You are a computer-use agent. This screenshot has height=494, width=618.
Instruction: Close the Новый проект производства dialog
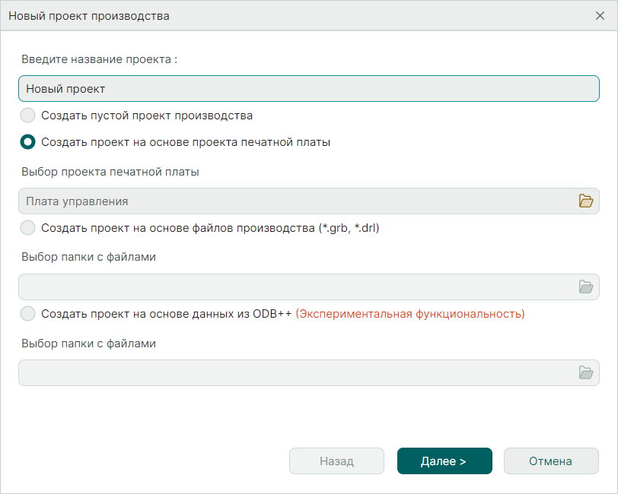(x=600, y=15)
